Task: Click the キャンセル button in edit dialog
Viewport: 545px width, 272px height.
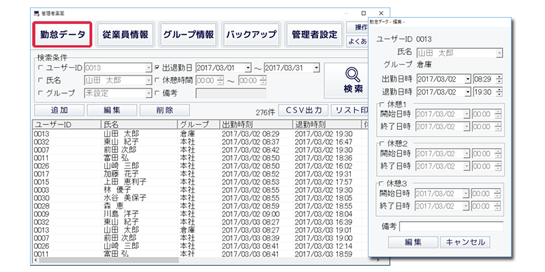Action: [465, 242]
